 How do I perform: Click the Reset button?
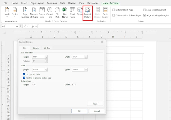[95, 104]
